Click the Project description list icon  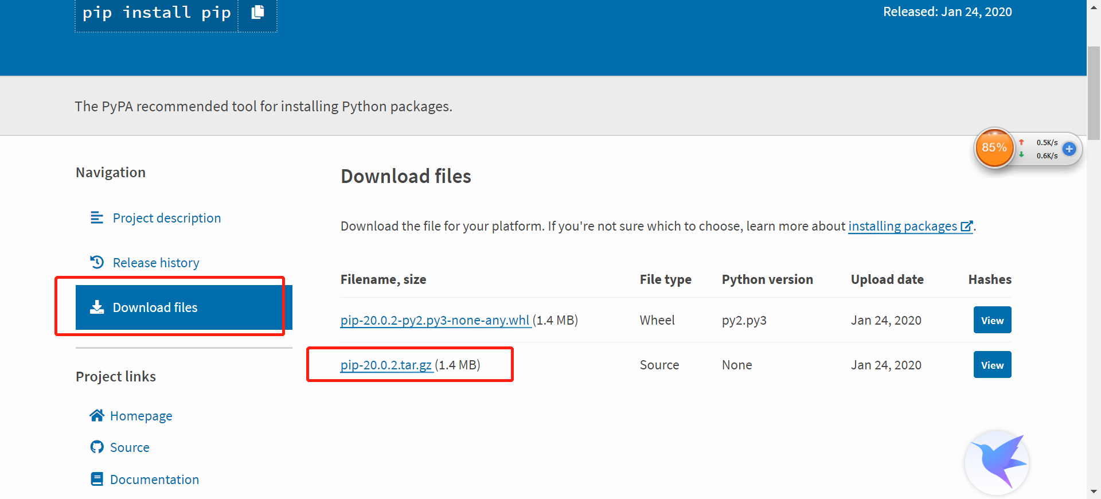97,218
